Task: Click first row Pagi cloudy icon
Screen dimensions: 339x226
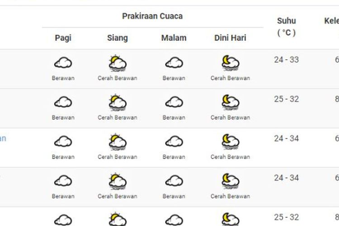Action: pyautogui.click(x=63, y=63)
